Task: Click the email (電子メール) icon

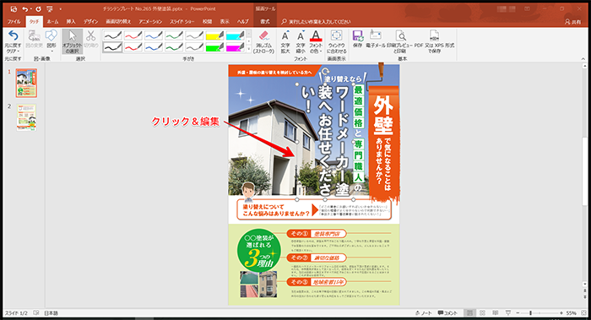Action: pyautogui.click(x=376, y=39)
